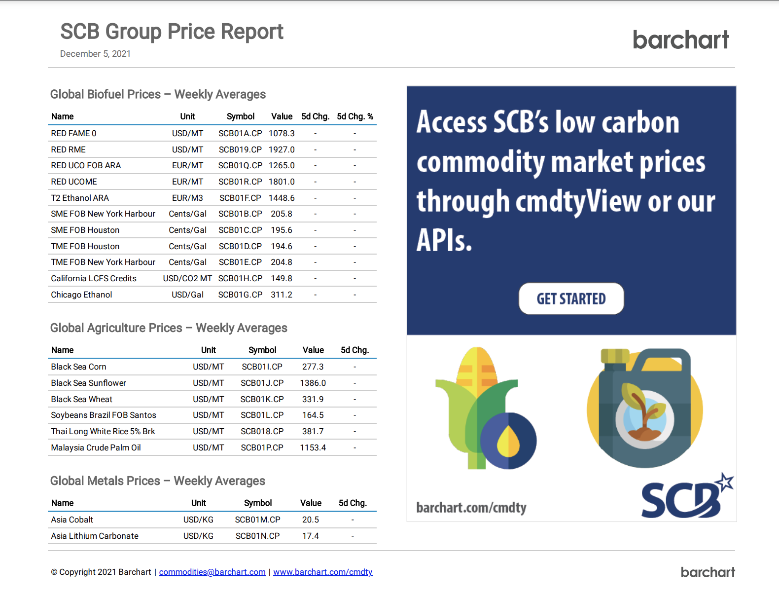
Task: Click the Global Agriculture Prices heading
Action: click(169, 328)
